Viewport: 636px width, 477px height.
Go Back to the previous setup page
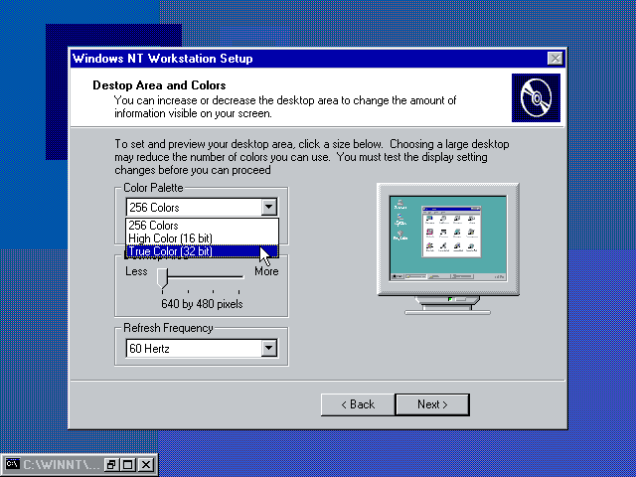[358, 404]
